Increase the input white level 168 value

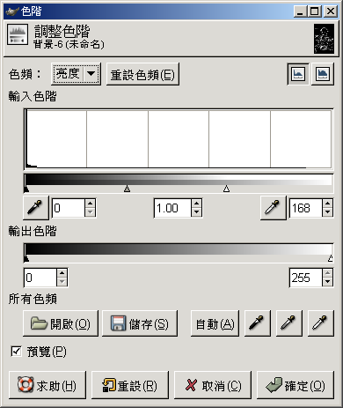point(327,204)
